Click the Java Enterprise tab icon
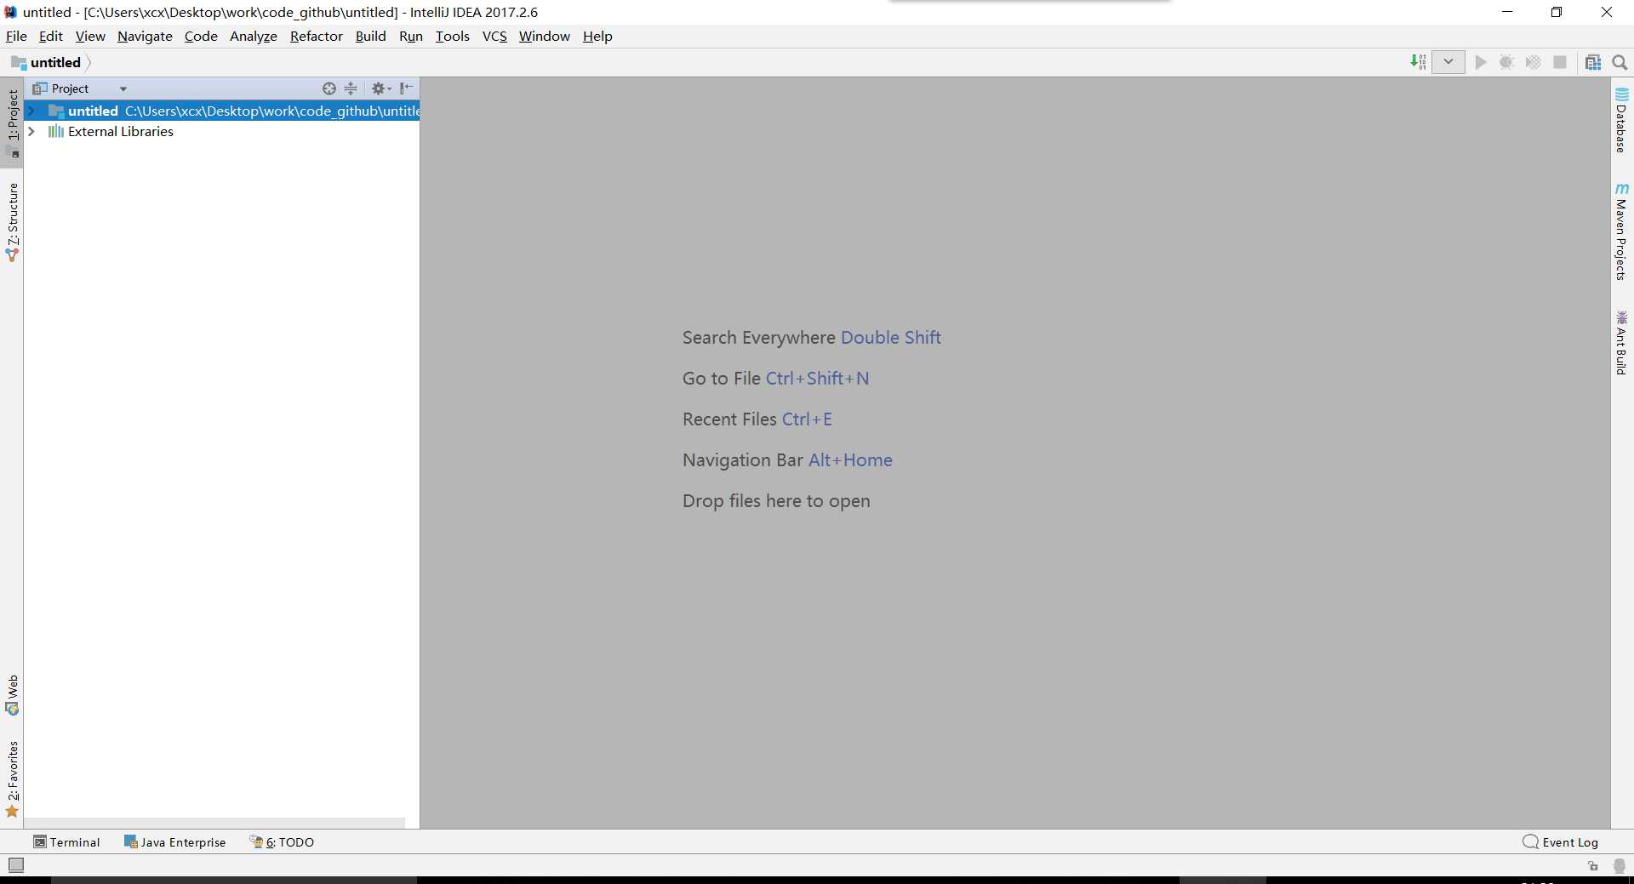This screenshot has height=884, width=1634. pos(131,842)
